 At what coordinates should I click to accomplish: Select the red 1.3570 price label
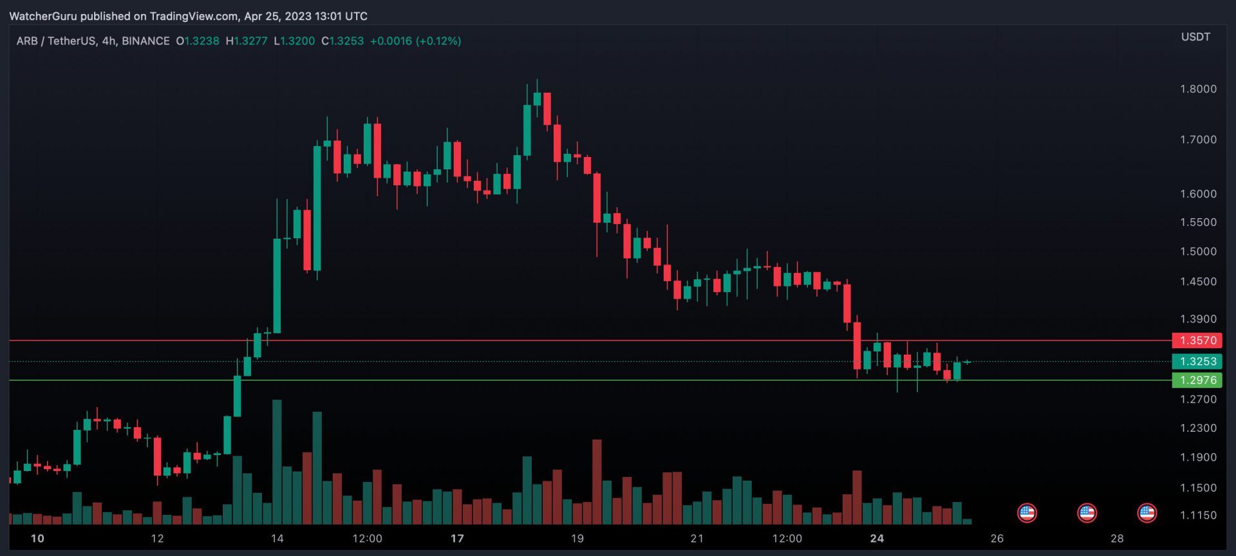pyautogui.click(x=1197, y=340)
